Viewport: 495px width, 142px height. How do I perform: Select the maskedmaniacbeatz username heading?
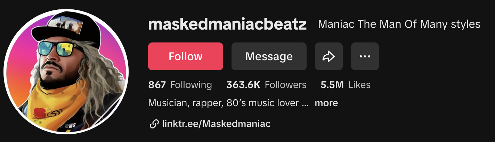227,24
